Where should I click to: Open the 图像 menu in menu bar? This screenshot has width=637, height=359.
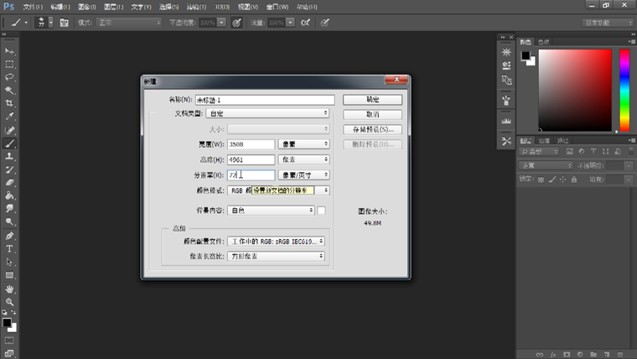(86, 6)
